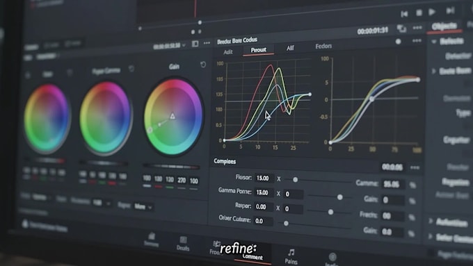
Task: Click the X multiplier field next to Reipor
Action: click(294, 209)
